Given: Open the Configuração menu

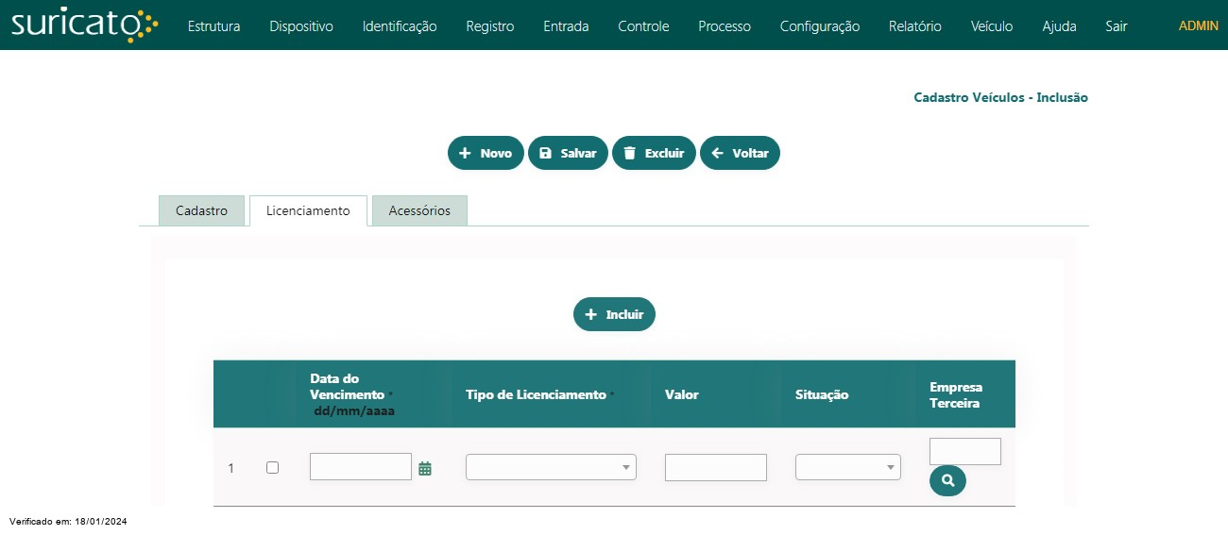Looking at the screenshot, I should pos(819,26).
